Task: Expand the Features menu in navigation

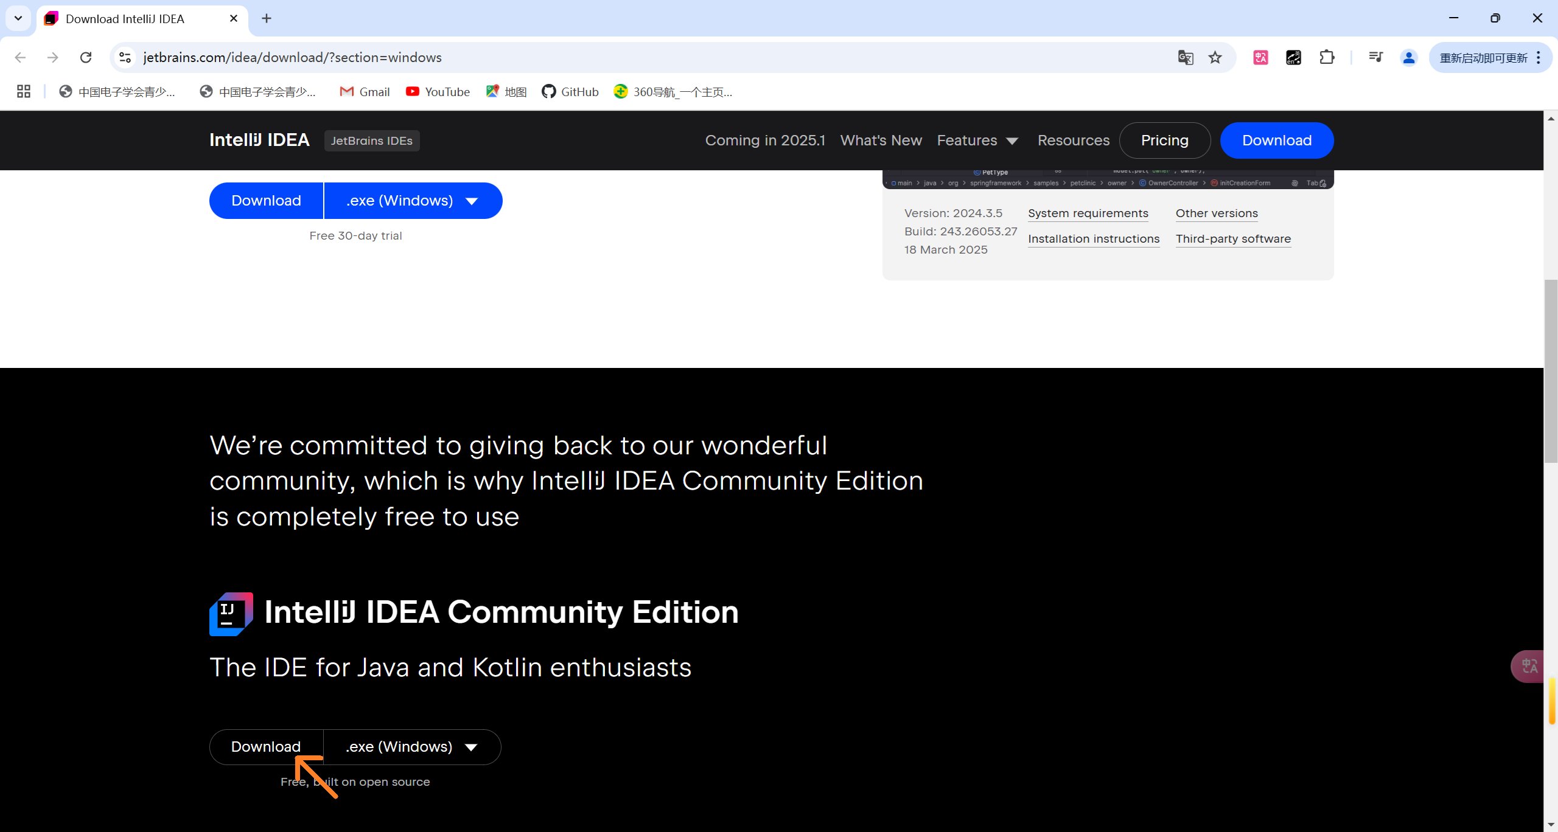Action: click(x=977, y=140)
